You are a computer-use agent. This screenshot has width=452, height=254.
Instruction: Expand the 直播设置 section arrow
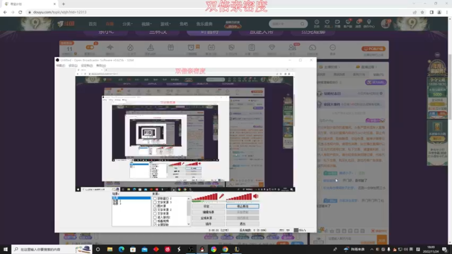point(376,67)
